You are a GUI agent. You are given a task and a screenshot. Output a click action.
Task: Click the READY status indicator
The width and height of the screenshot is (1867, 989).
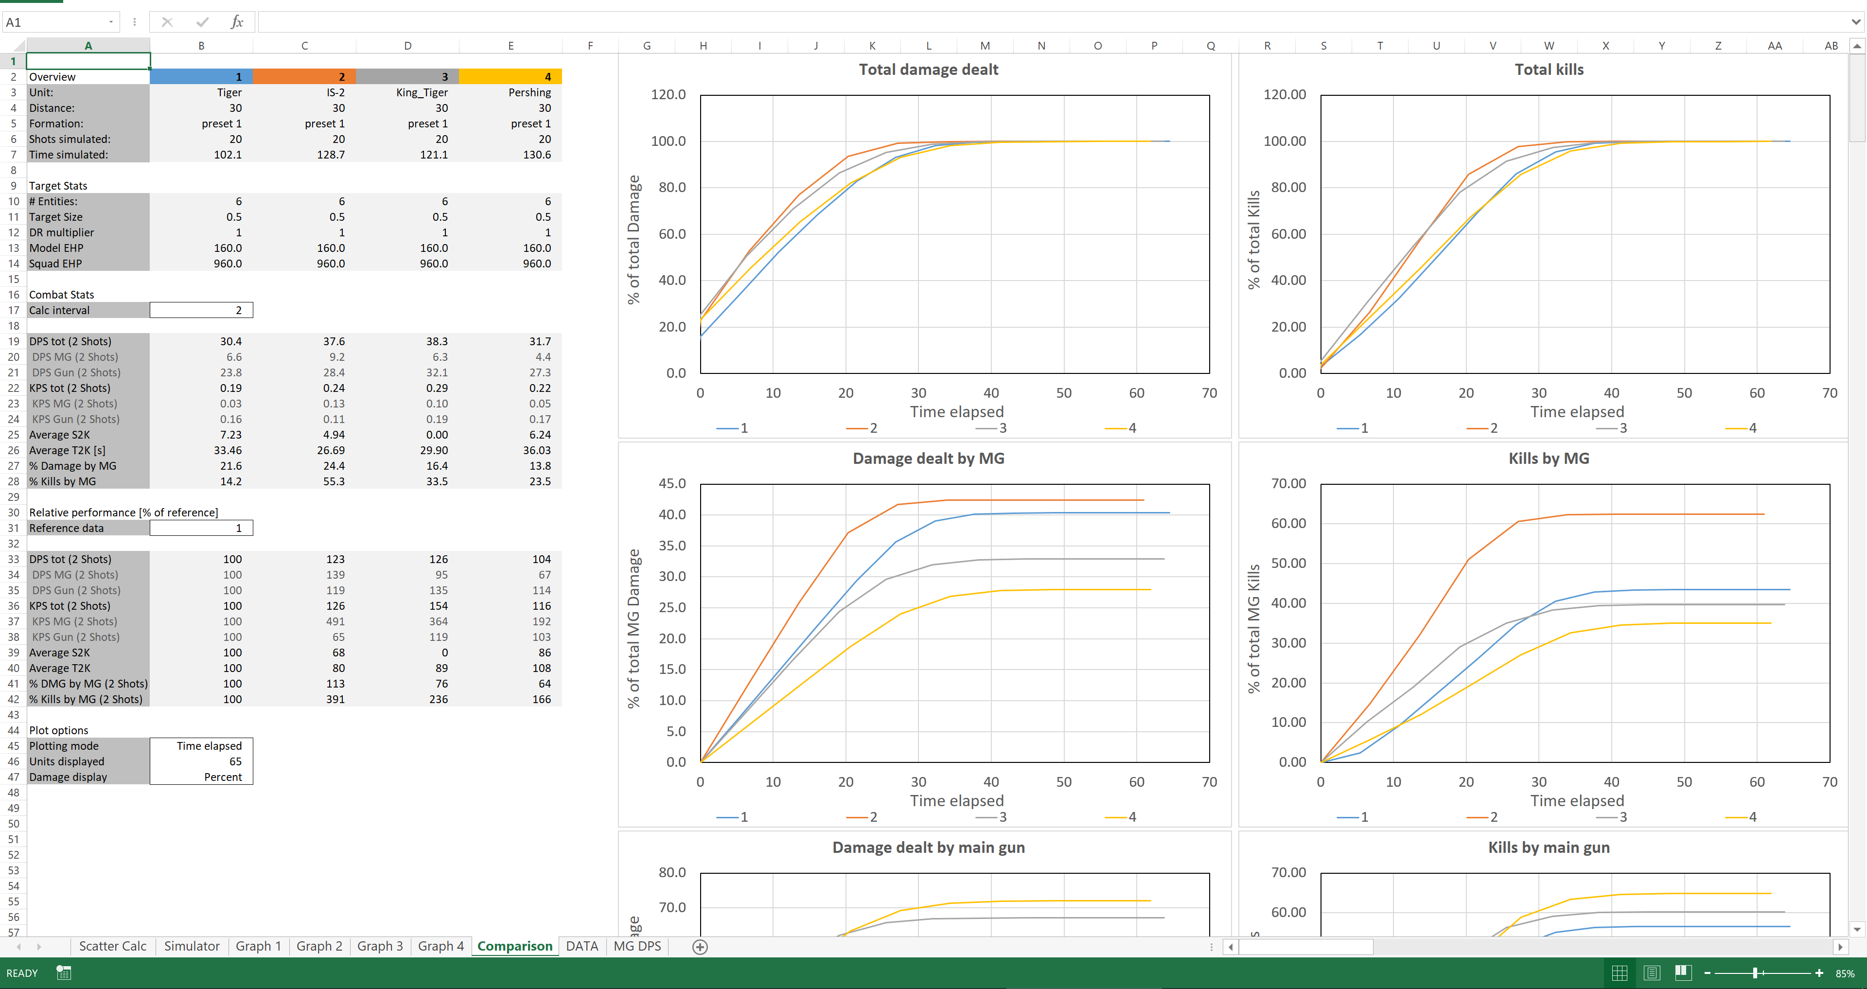click(22, 973)
